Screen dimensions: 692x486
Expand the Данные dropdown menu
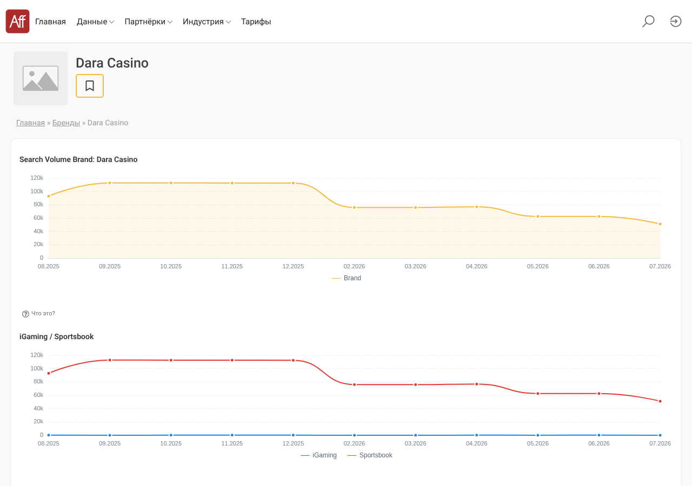coord(95,22)
